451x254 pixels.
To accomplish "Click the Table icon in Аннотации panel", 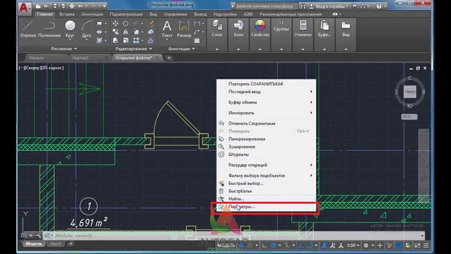I will [197, 41].
